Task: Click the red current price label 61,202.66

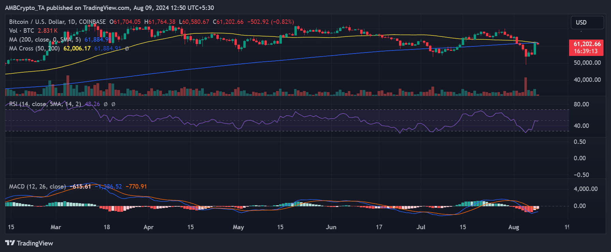Action: pos(587,44)
